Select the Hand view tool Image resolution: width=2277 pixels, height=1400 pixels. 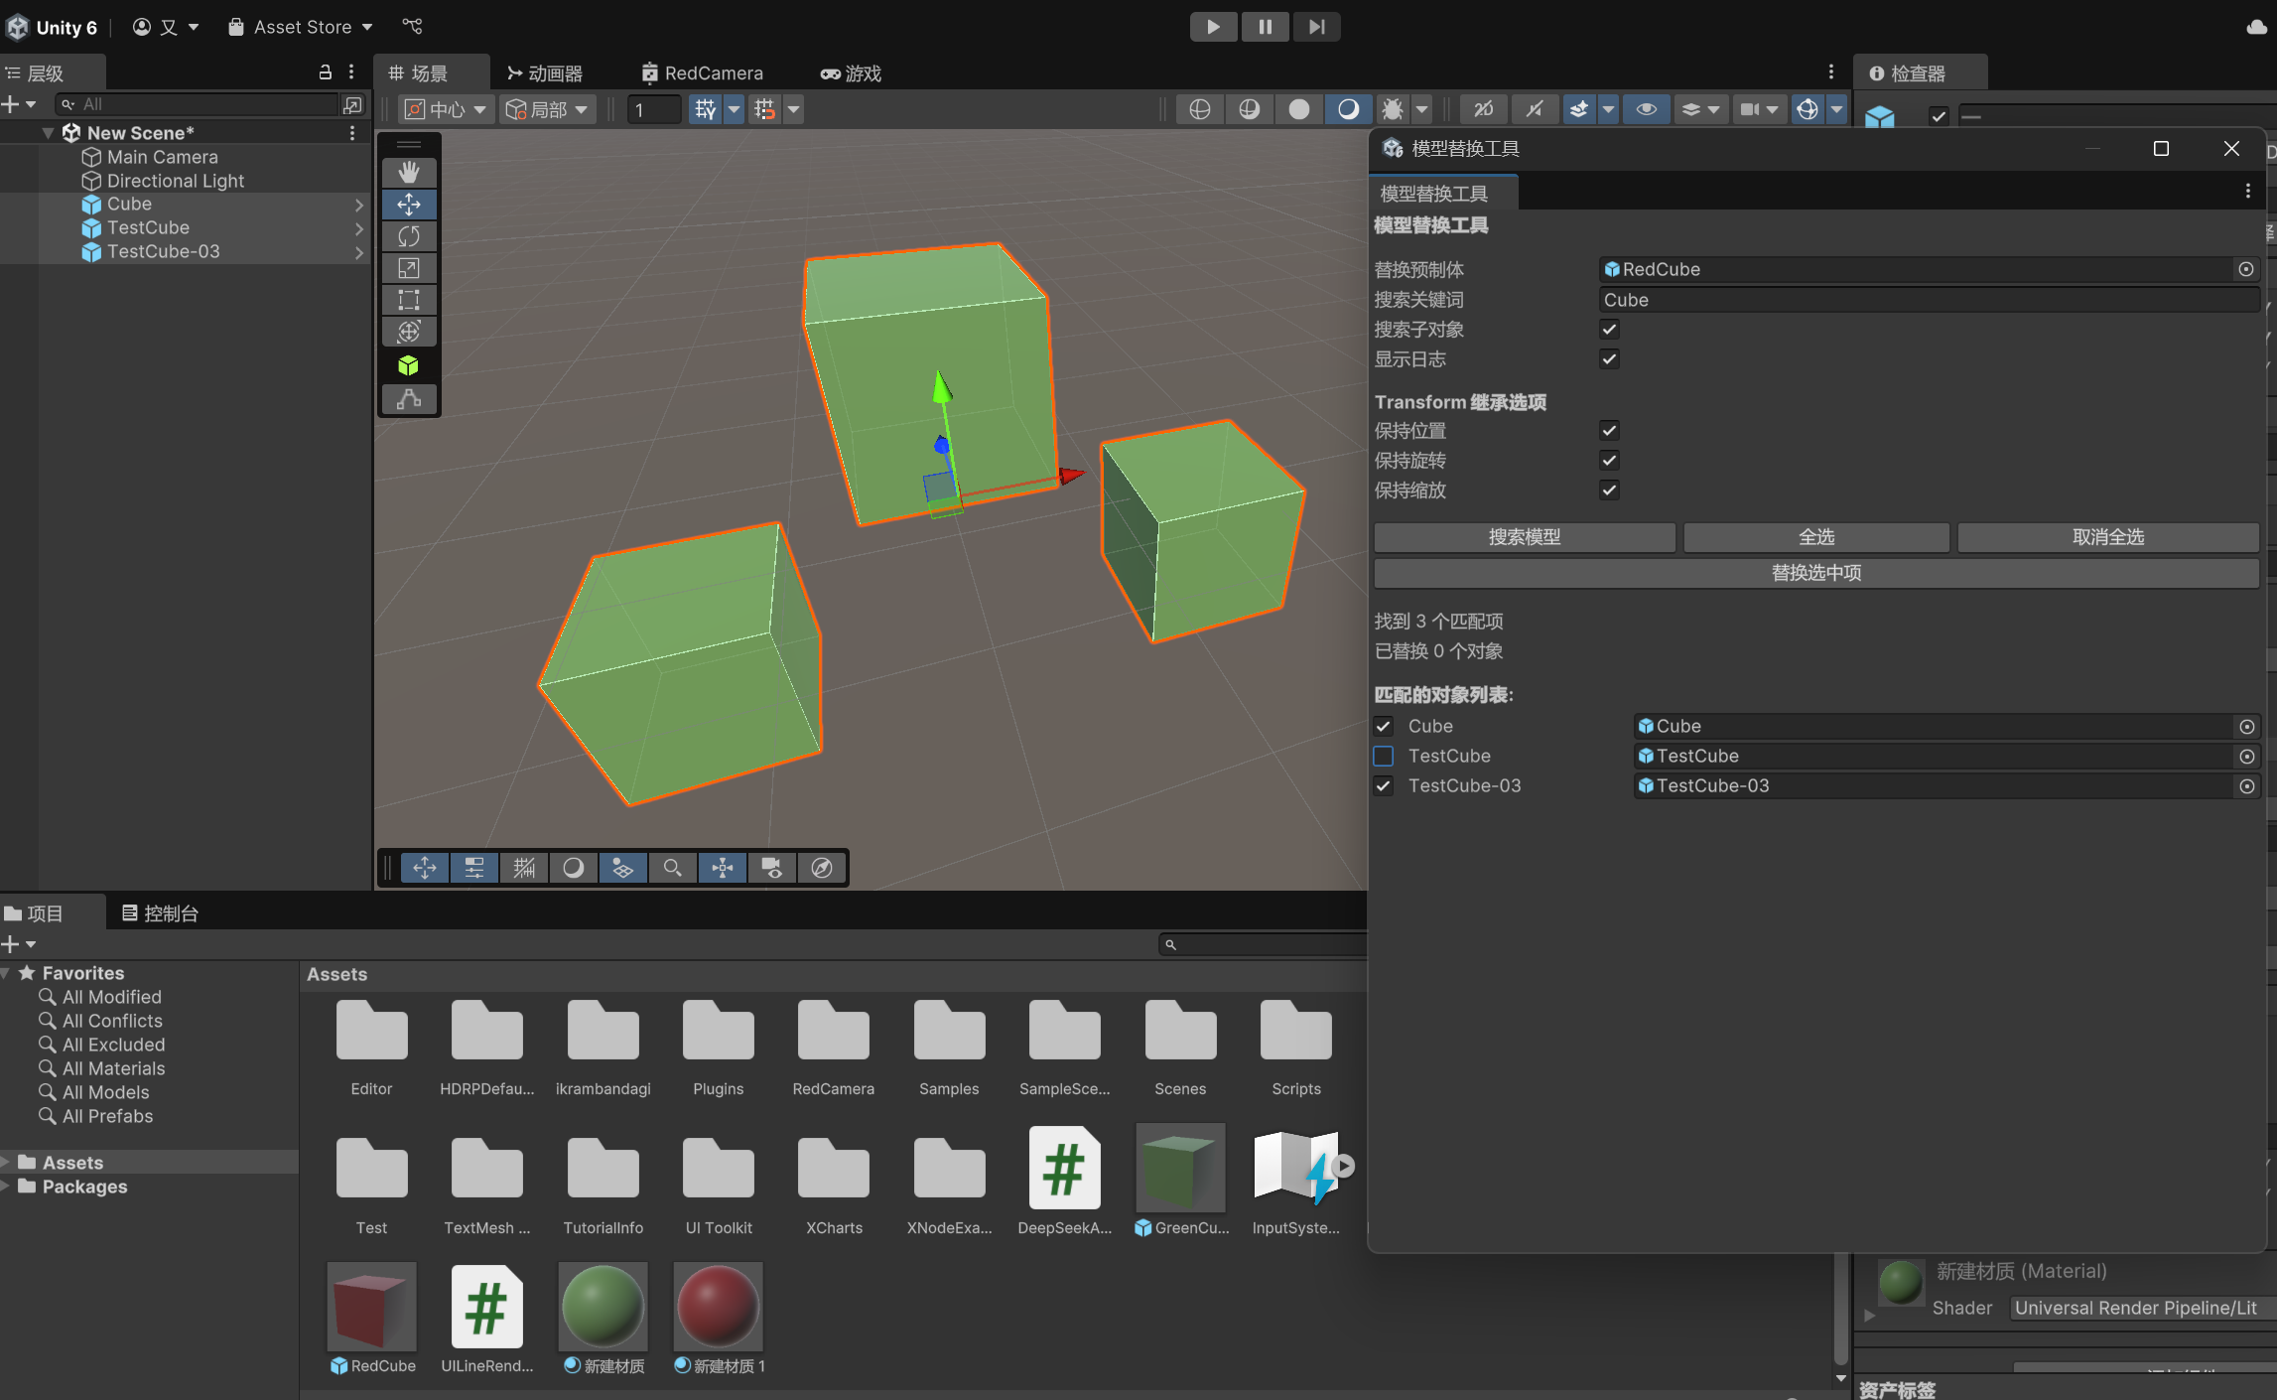pyautogui.click(x=408, y=173)
